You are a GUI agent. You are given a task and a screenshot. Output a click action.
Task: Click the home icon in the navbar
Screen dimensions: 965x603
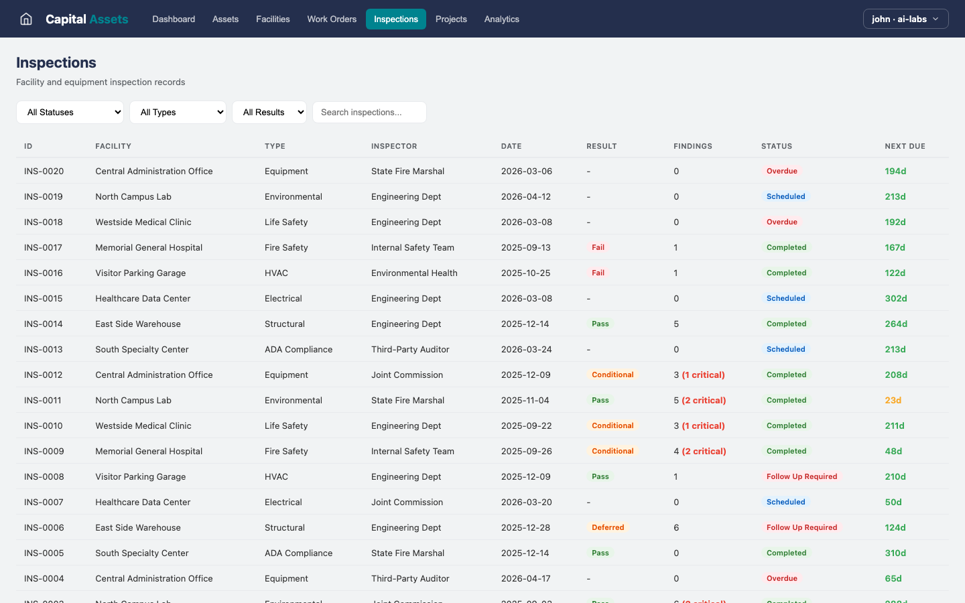pos(25,19)
